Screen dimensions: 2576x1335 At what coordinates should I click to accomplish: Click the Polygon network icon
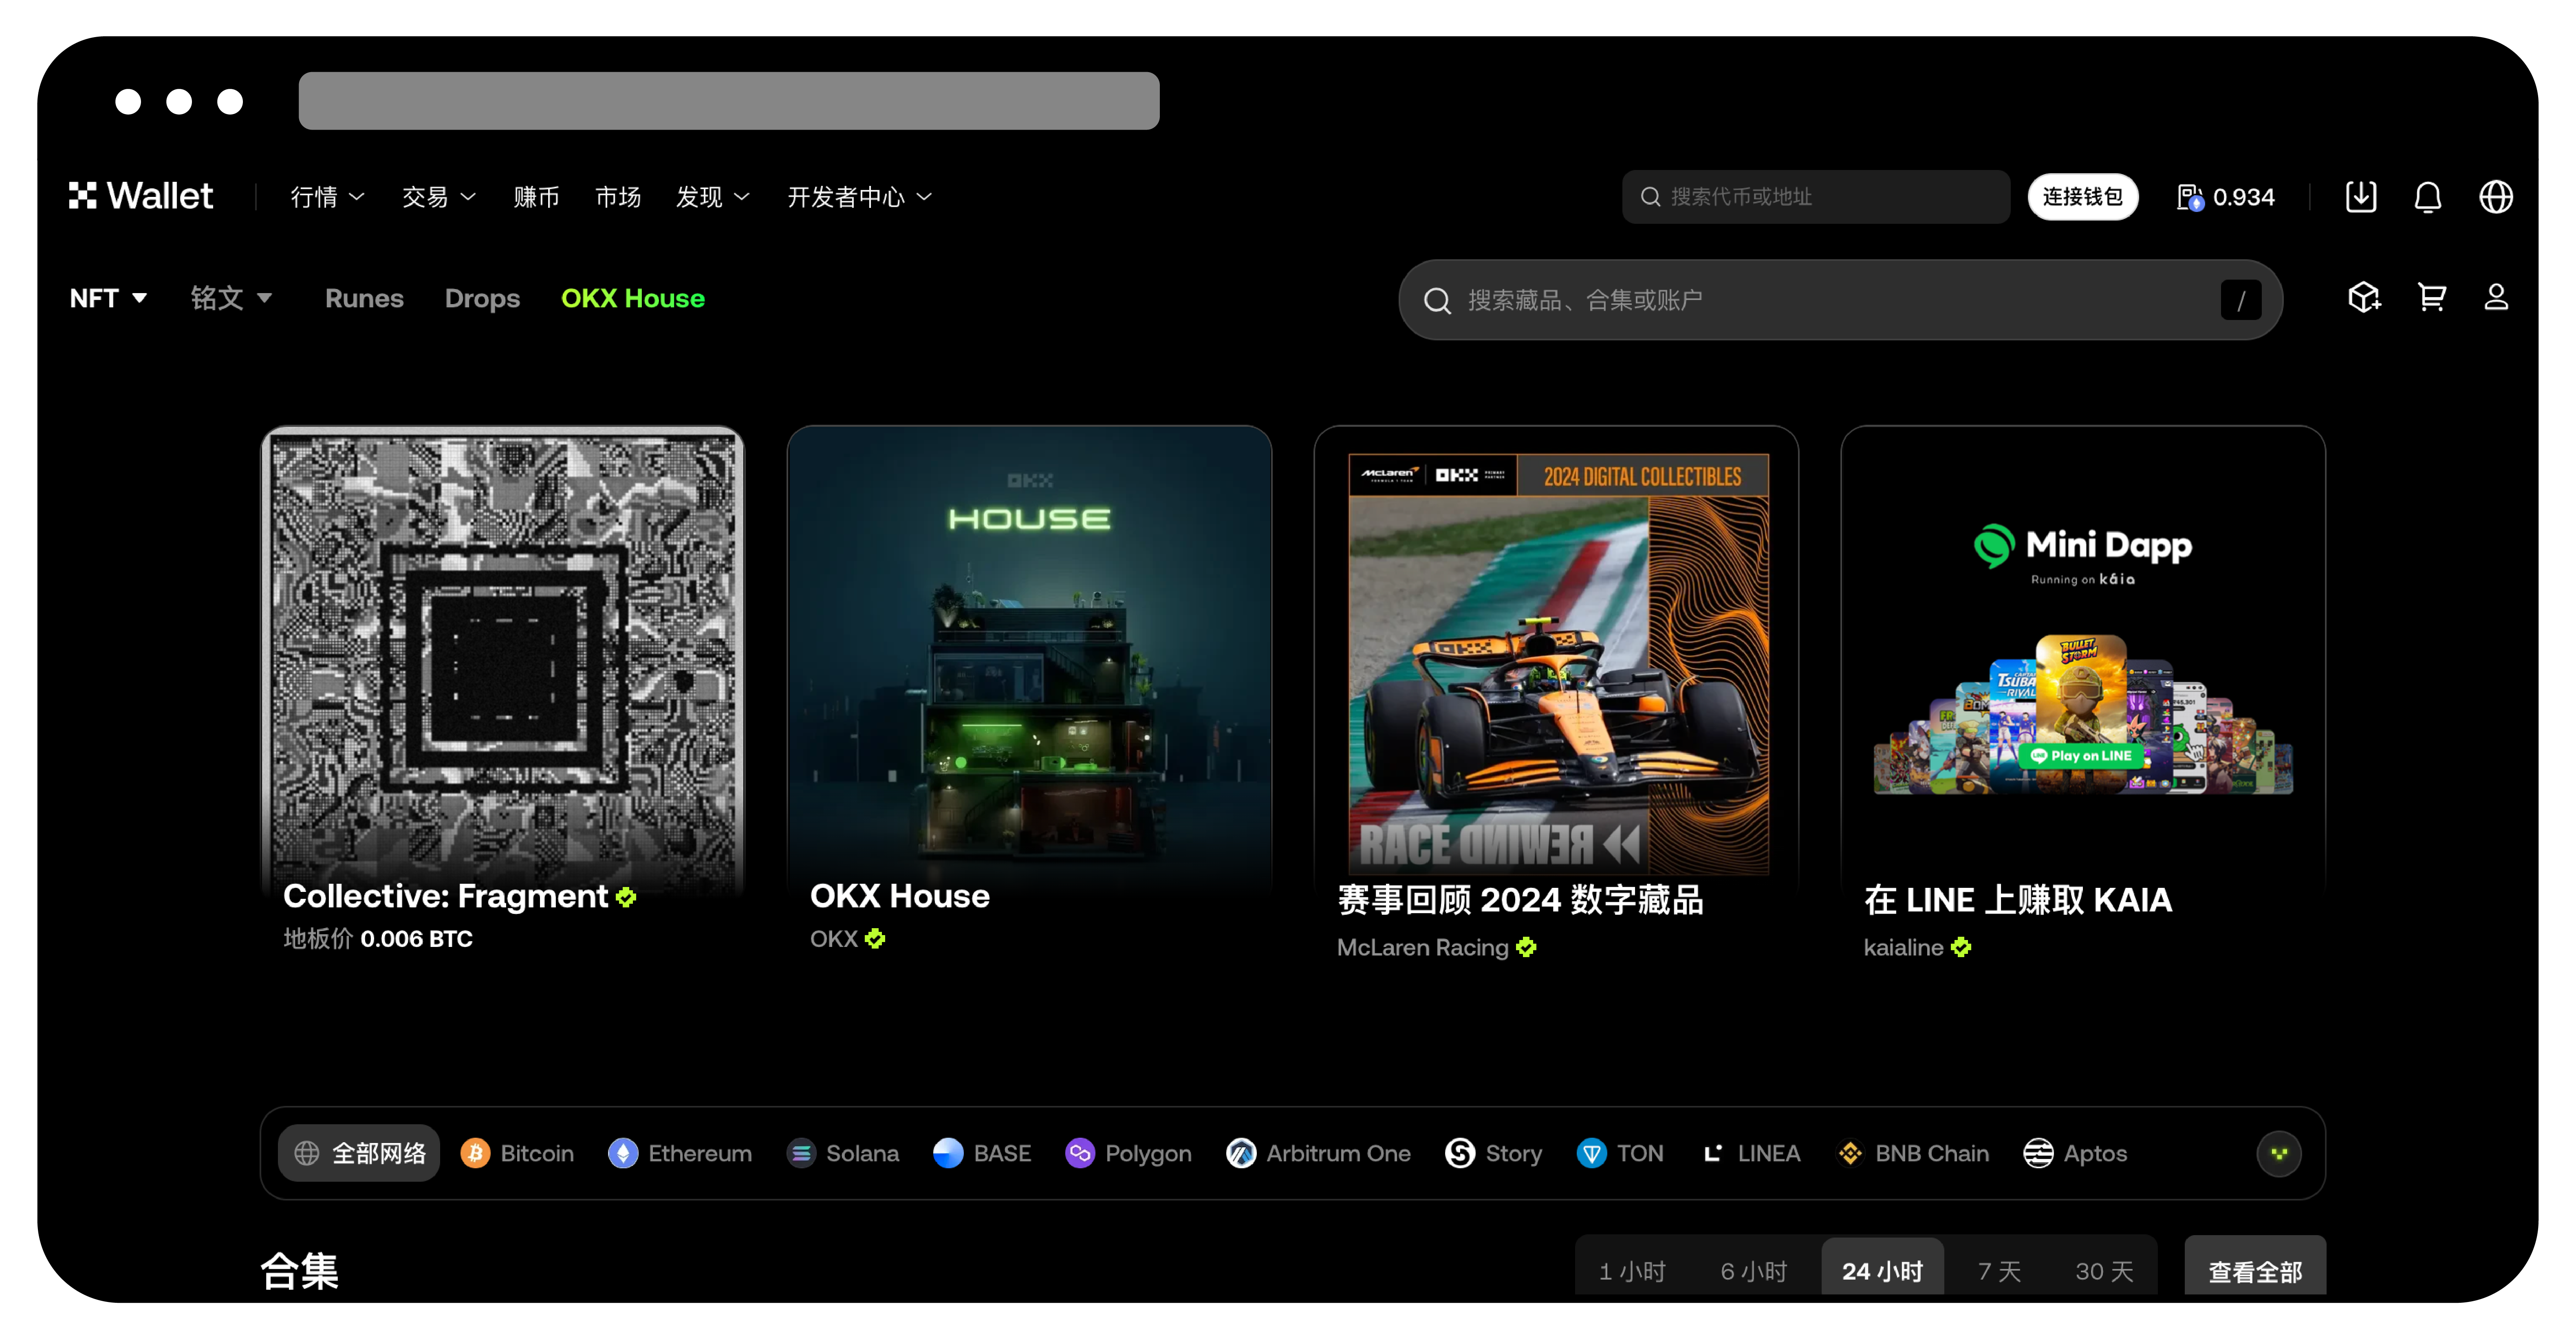point(1080,1153)
